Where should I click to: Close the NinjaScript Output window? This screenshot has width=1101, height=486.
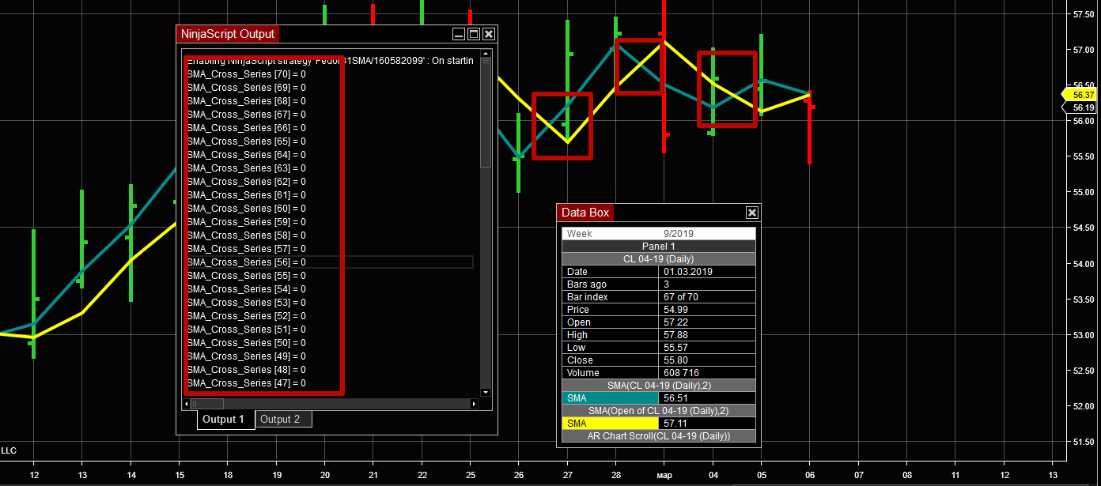489,34
